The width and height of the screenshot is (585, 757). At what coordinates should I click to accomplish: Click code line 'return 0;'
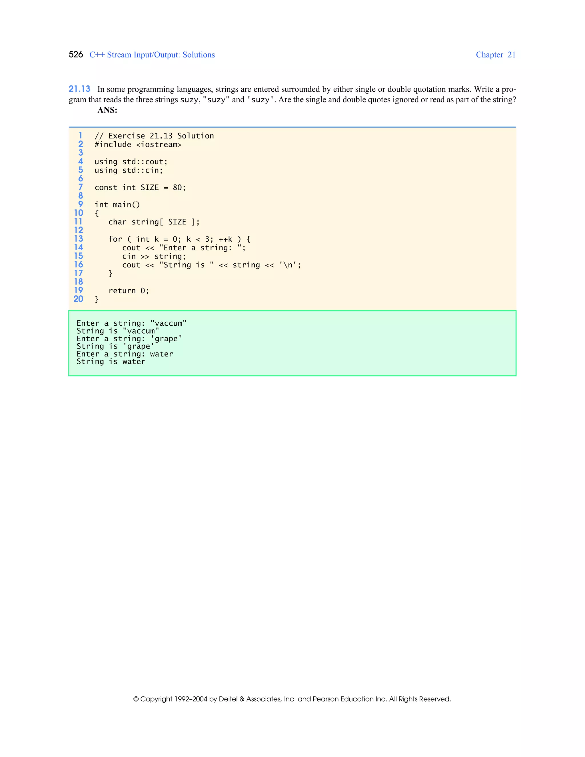(129, 291)
